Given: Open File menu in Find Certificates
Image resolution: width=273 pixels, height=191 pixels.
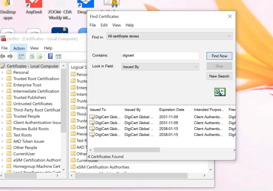Looking at the screenshot, I should (93, 25).
